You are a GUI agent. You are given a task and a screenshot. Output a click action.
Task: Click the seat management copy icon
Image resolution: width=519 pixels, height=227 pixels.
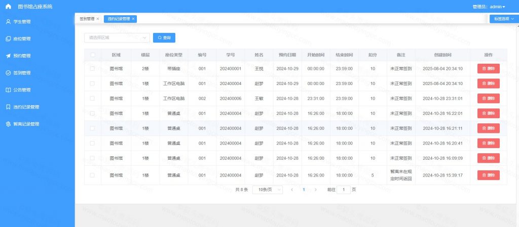pos(8,38)
